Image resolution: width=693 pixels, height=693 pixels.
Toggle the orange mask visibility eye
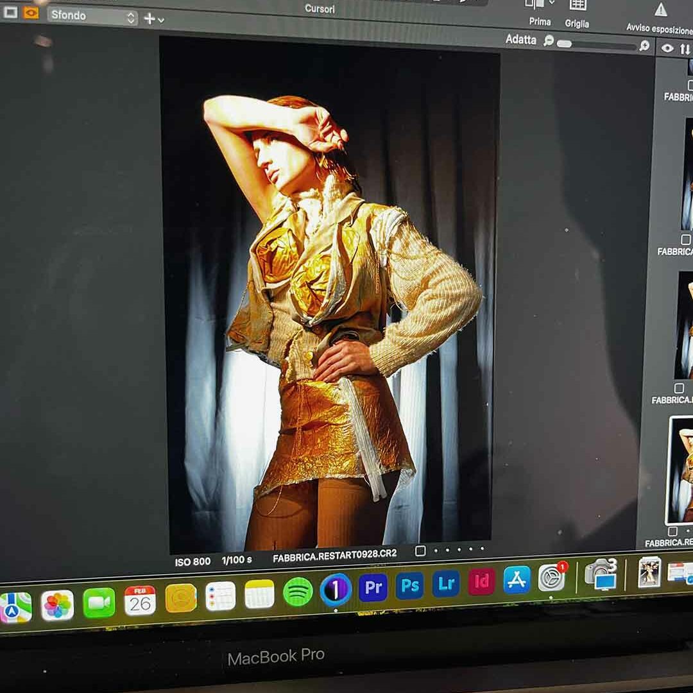coord(30,12)
